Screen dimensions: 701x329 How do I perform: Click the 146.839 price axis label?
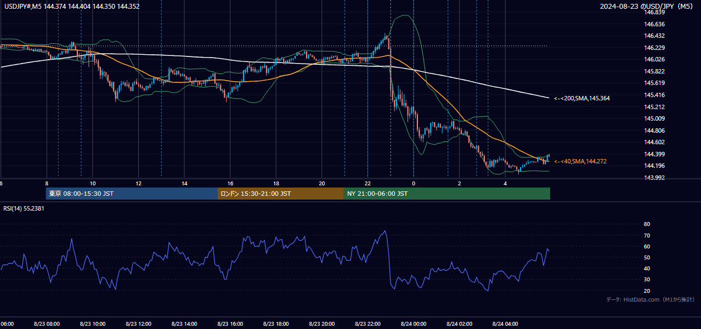pos(654,12)
